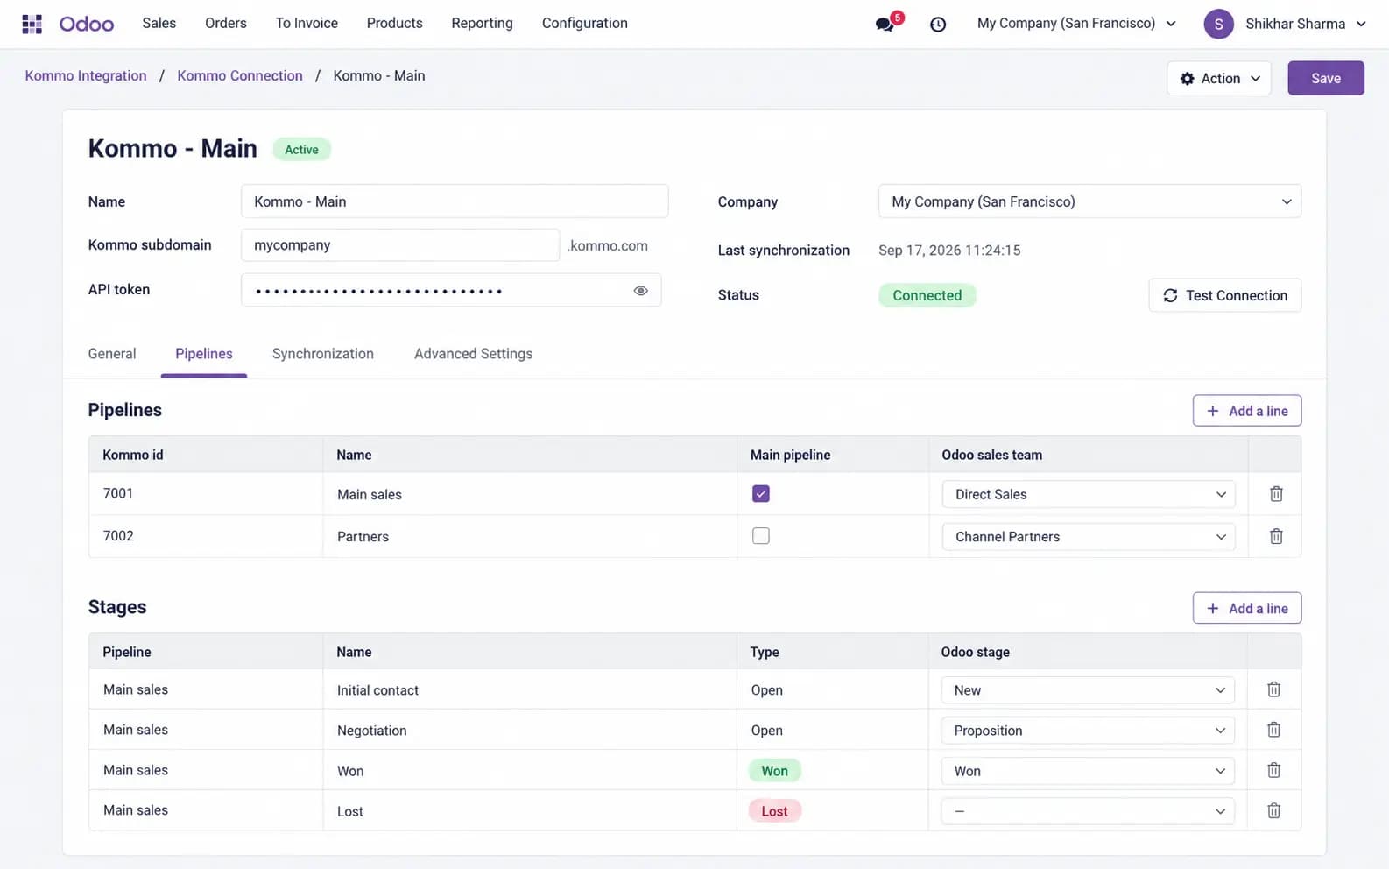1389x869 pixels.
Task: Delete the Lost stage row
Action: 1273,810
